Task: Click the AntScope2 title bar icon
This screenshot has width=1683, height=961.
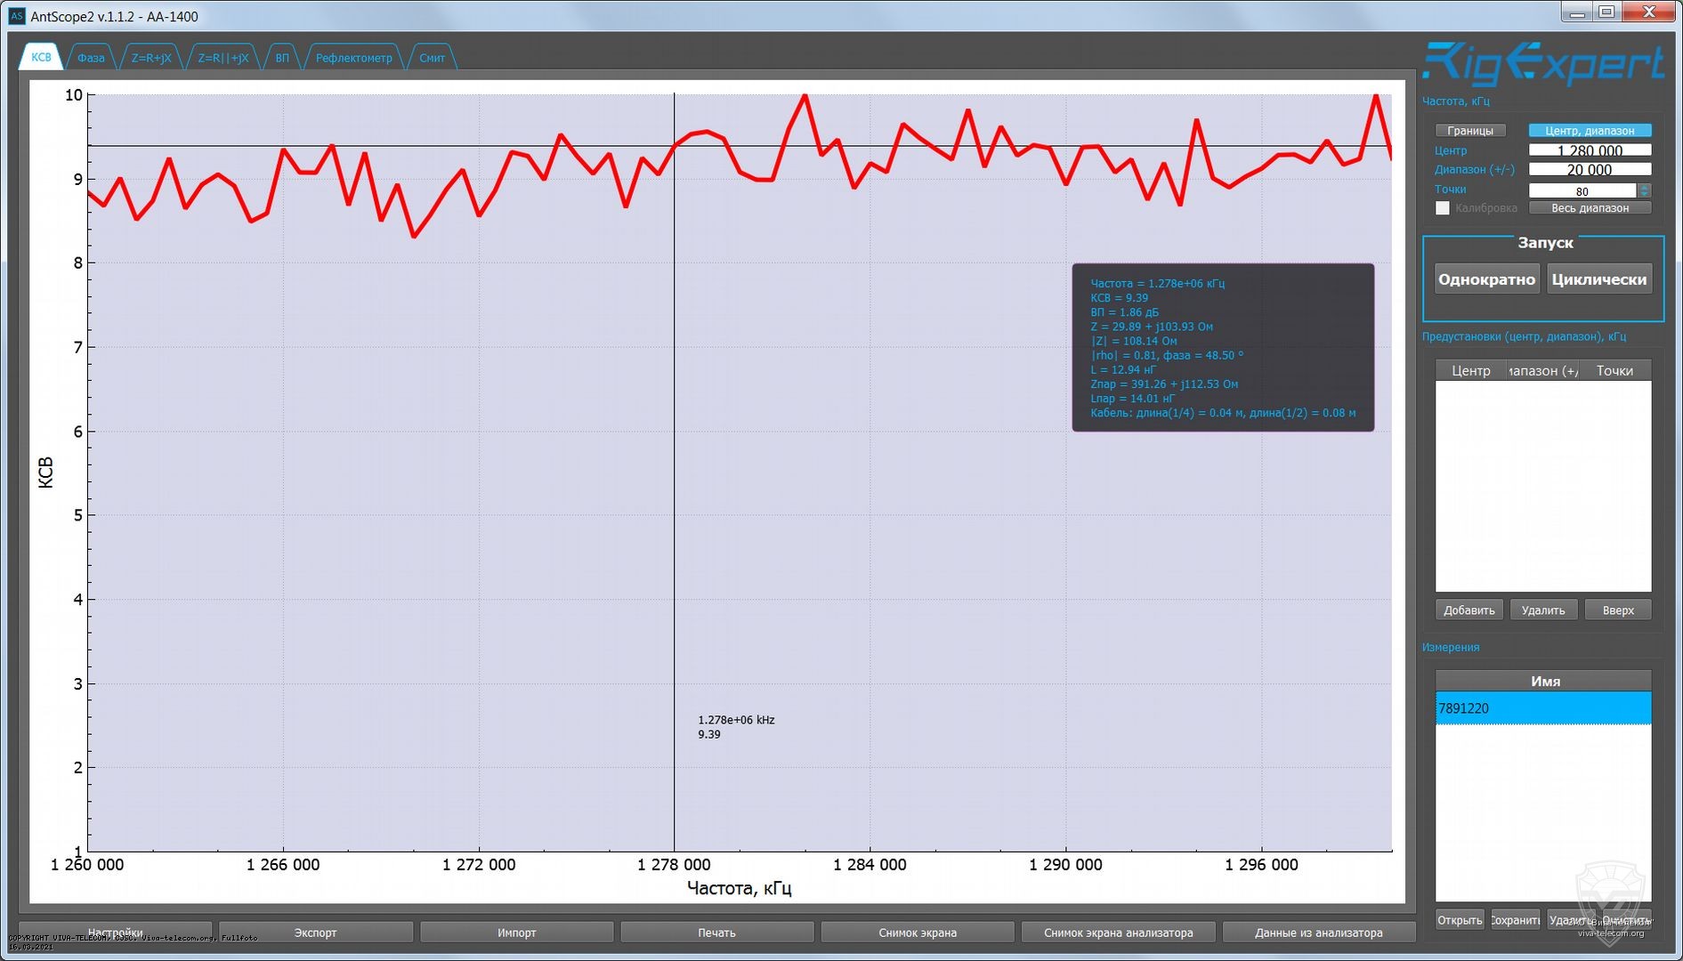Action: point(16,16)
